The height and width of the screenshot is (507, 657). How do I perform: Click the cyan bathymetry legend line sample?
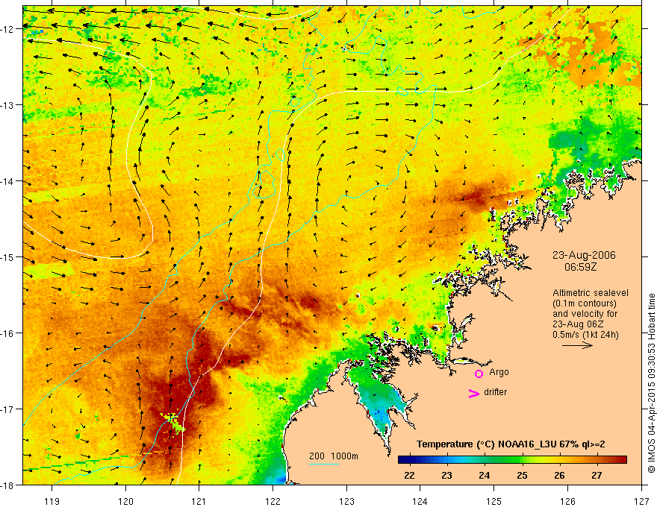pos(324,464)
